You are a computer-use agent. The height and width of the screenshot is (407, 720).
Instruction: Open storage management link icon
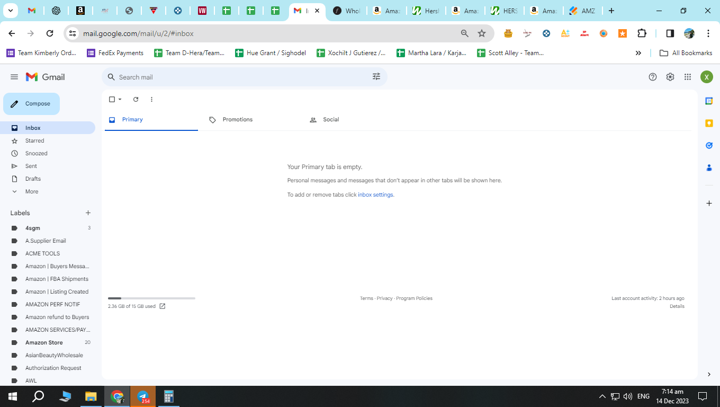pos(163,306)
